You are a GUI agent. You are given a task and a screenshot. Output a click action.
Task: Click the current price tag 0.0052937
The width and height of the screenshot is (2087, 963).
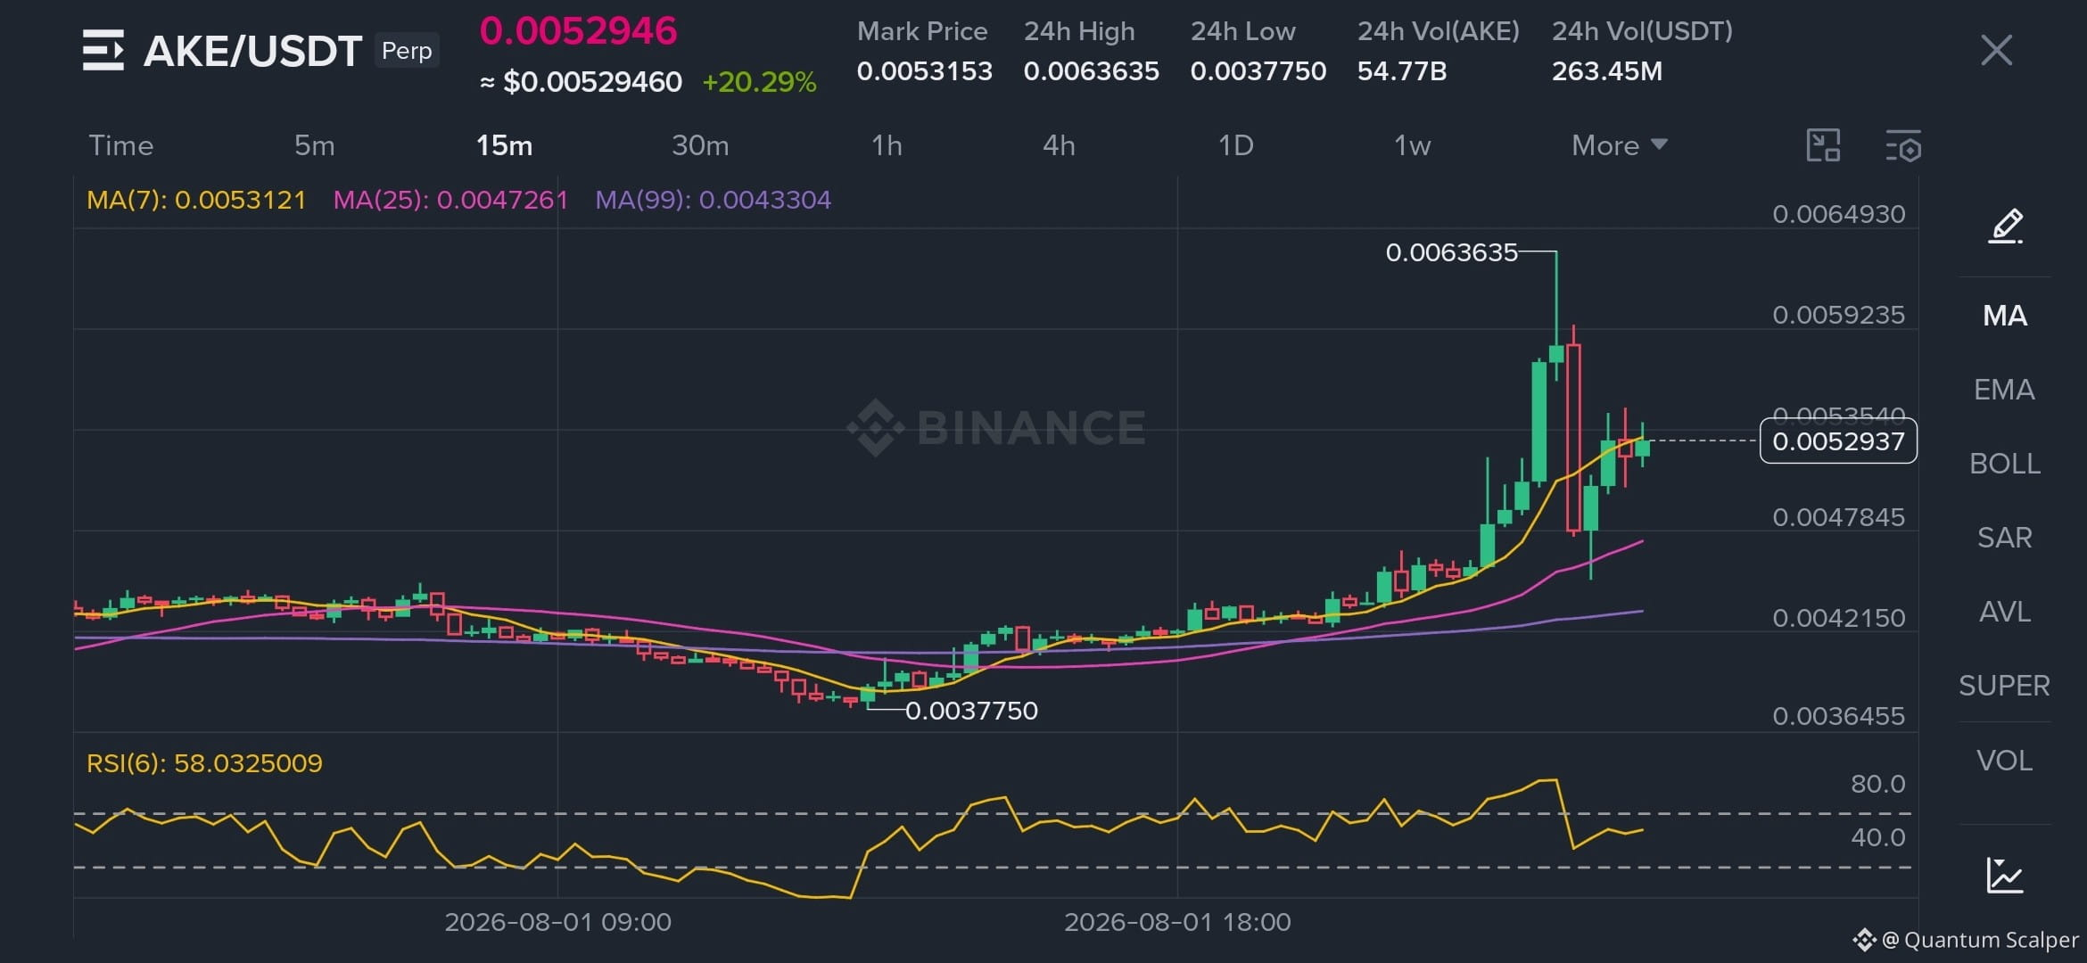click(x=1838, y=441)
